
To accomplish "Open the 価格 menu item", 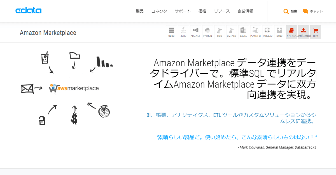I will [202, 11].
